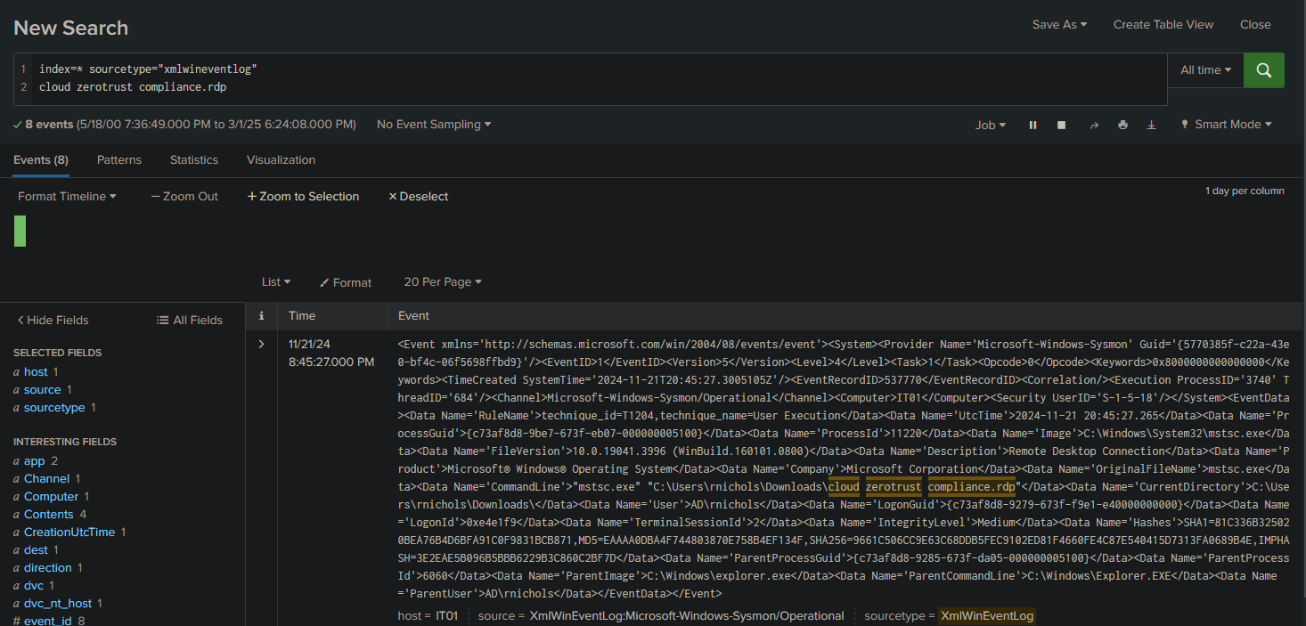1306x626 pixels.
Task: Pause the search job
Action: [1033, 125]
